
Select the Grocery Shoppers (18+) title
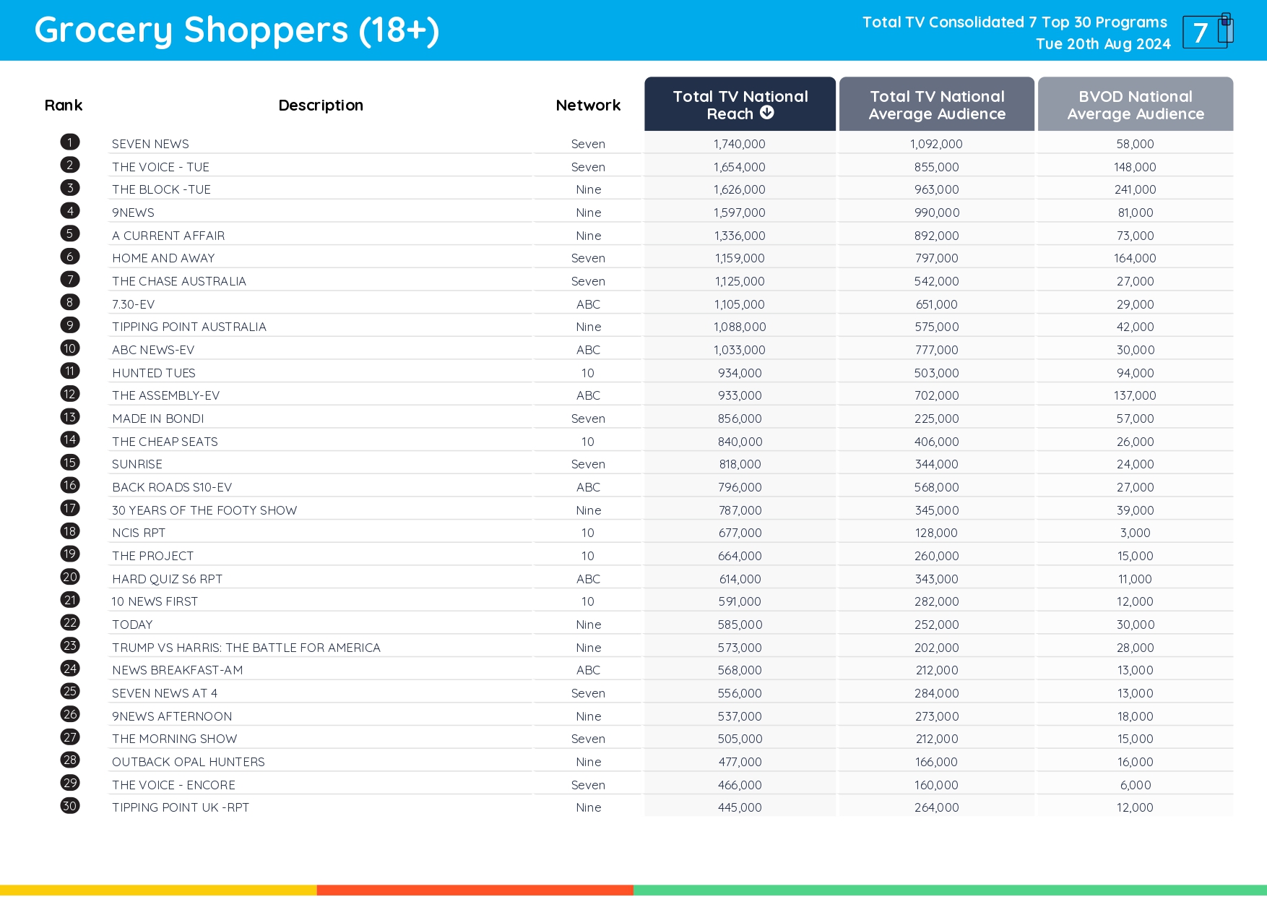pyautogui.click(x=237, y=30)
